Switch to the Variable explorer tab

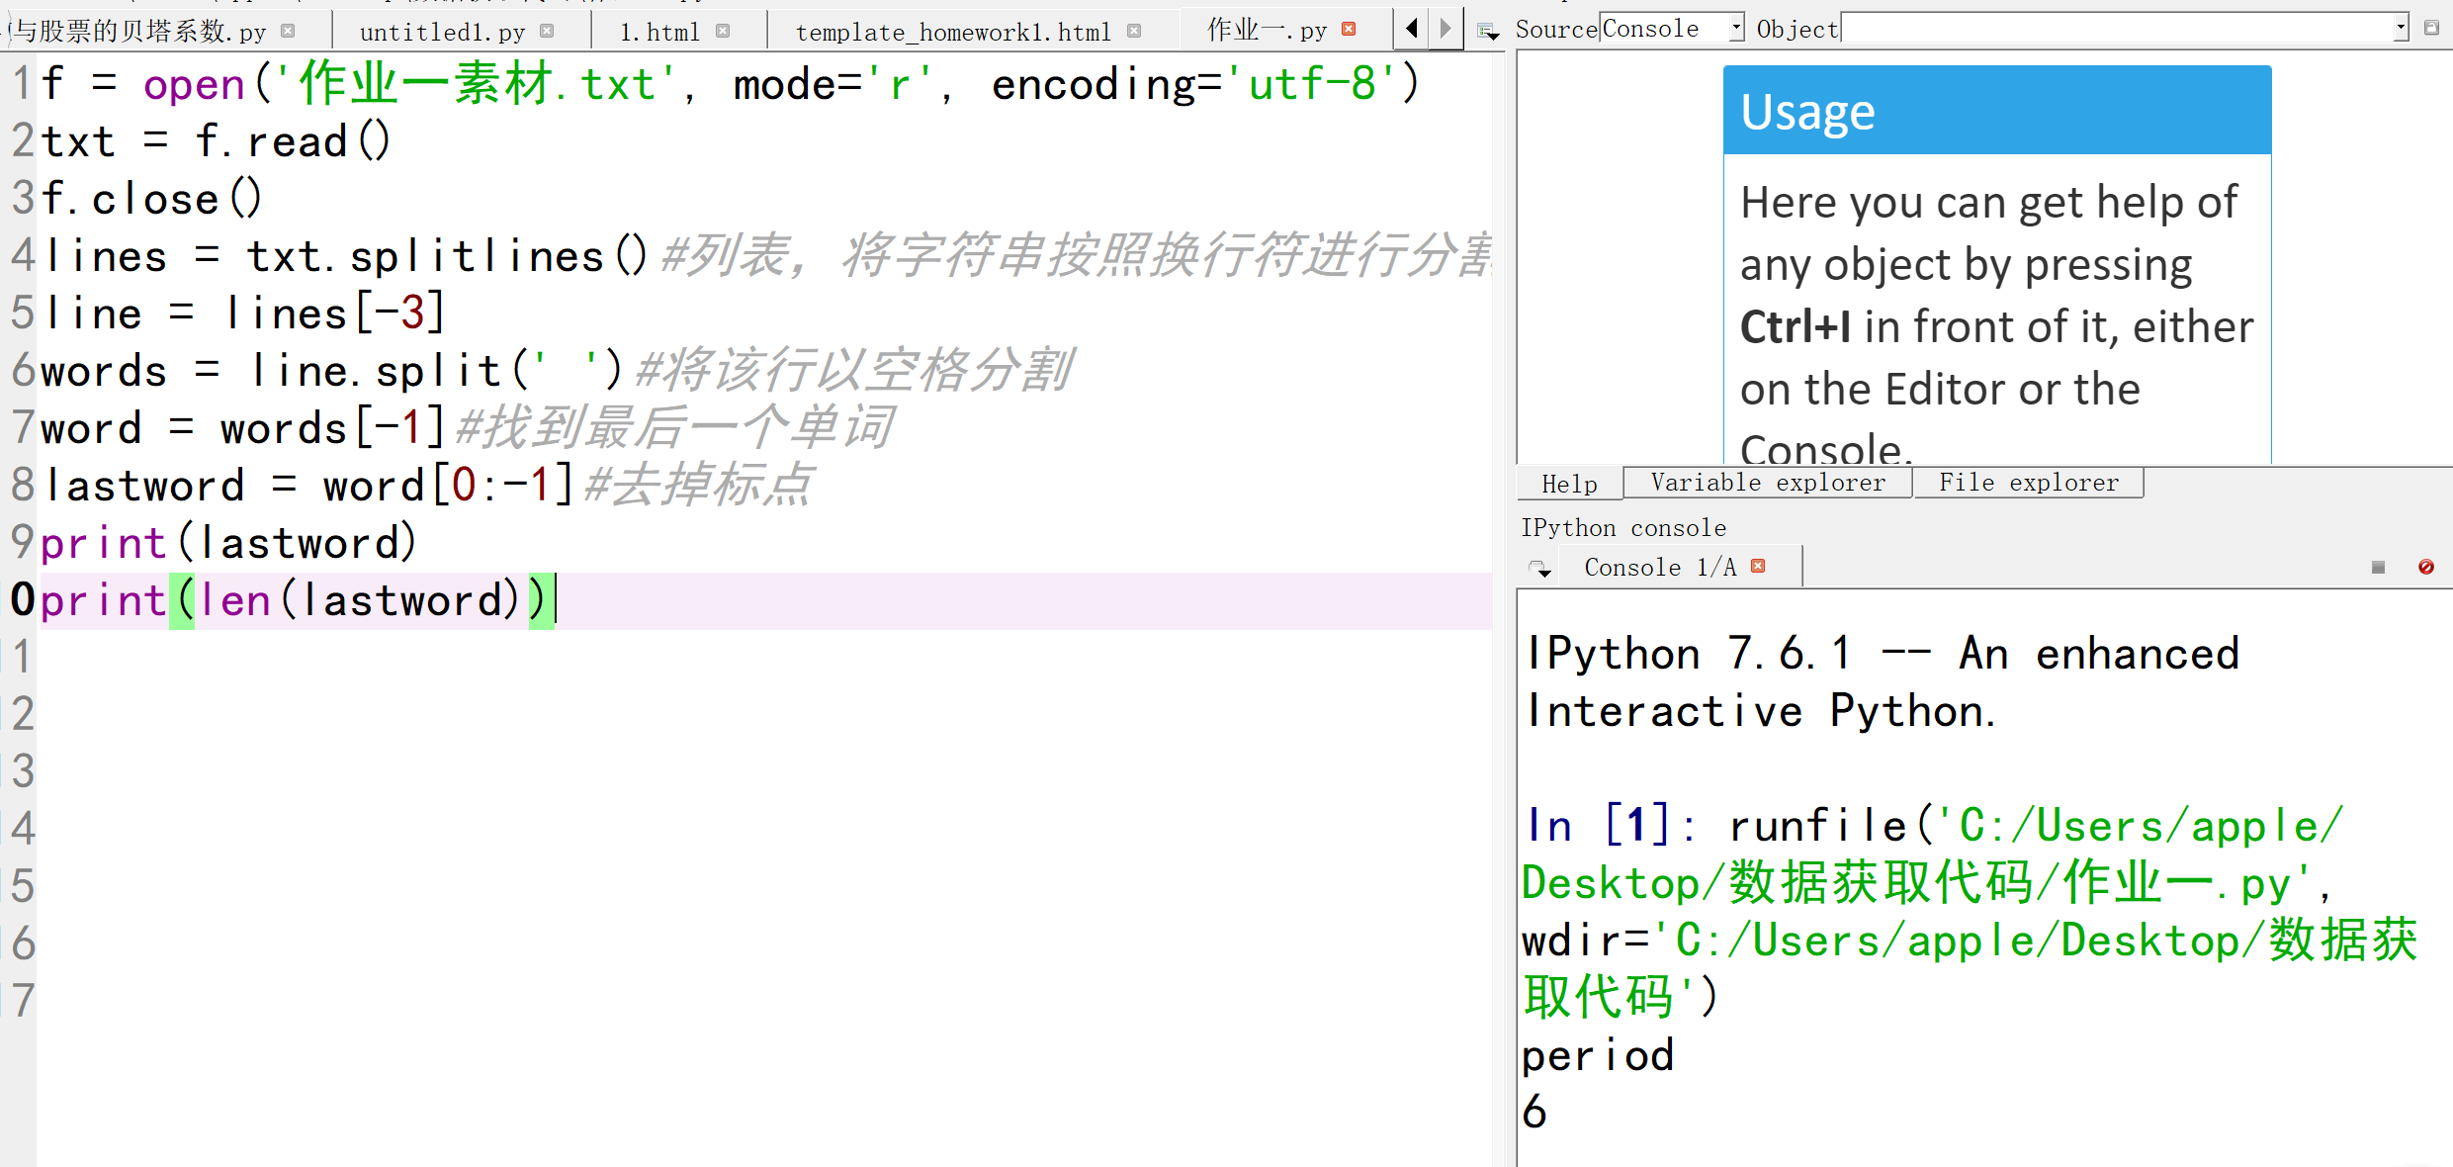pyautogui.click(x=1767, y=483)
